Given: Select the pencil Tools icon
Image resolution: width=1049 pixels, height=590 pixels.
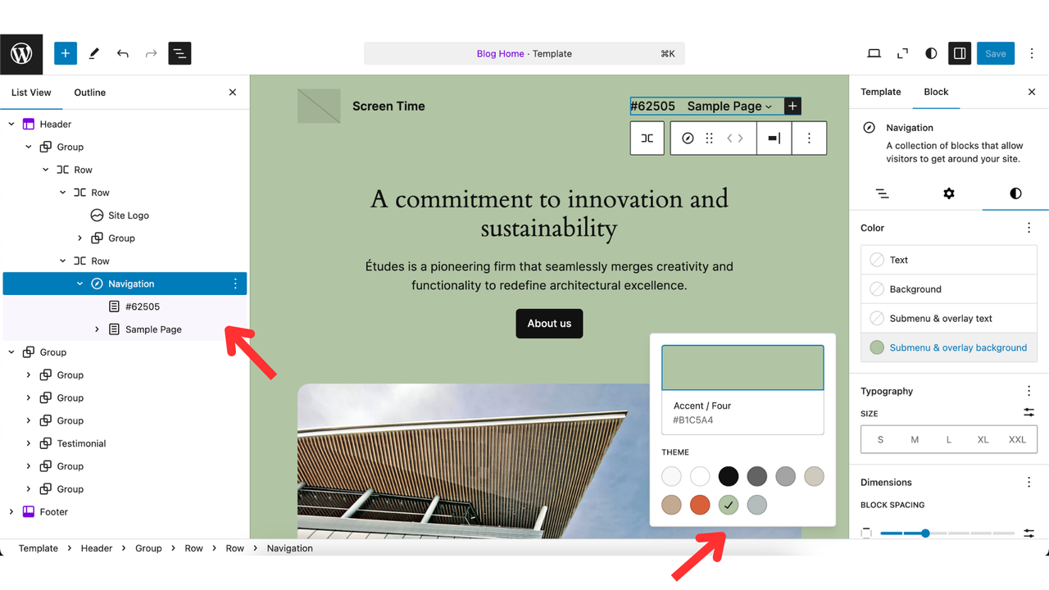Looking at the screenshot, I should click(93, 53).
